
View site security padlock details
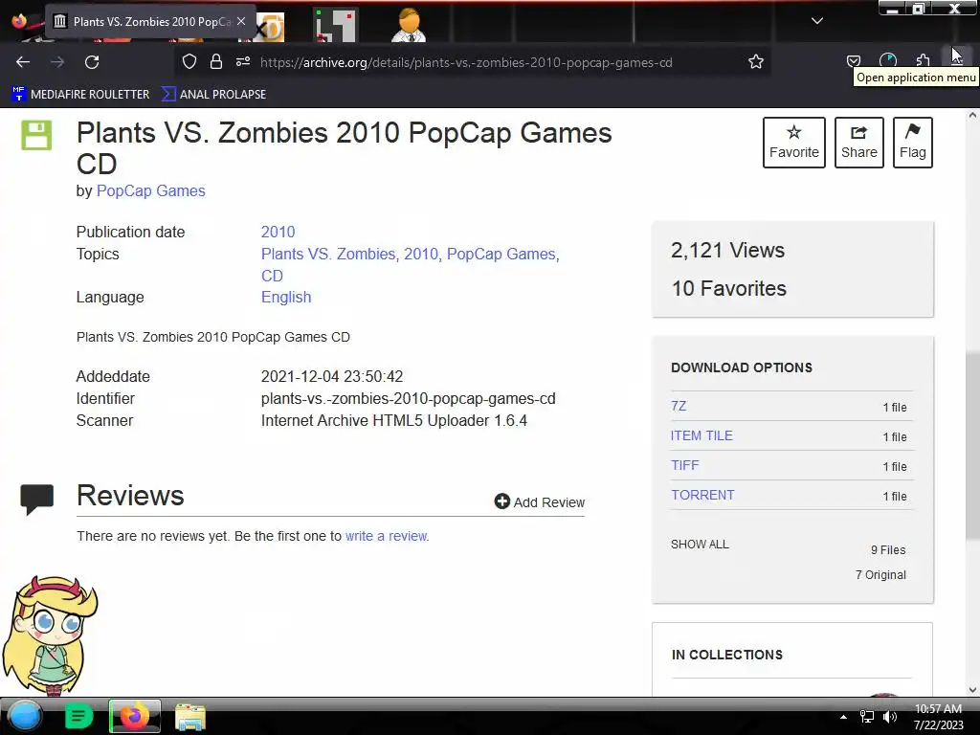[x=215, y=61]
